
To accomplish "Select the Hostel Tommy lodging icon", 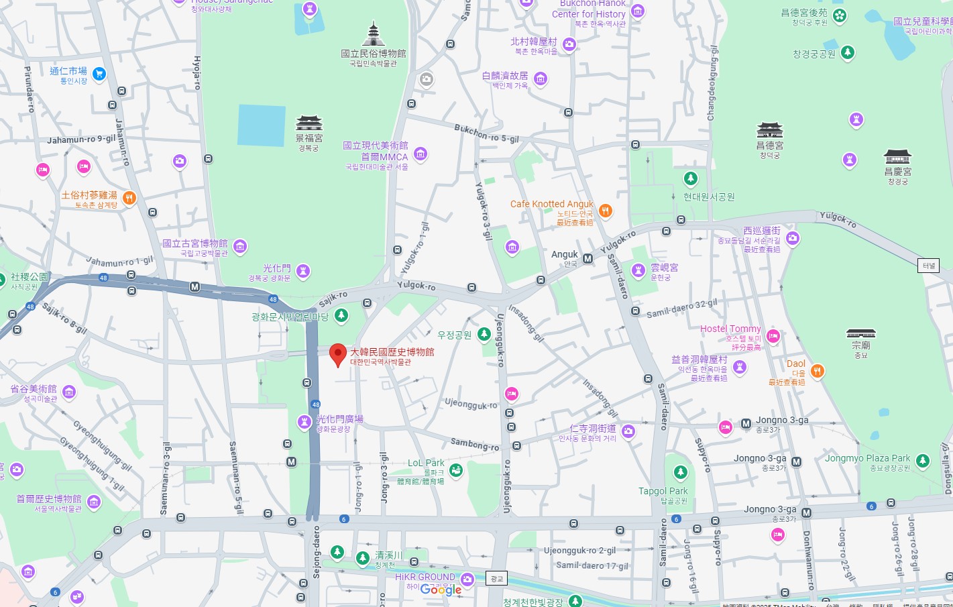I will [773, 337].
